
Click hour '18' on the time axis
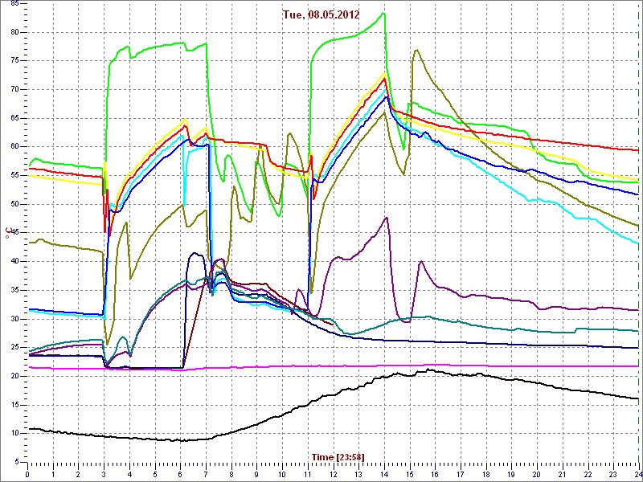tap(485, 474)
